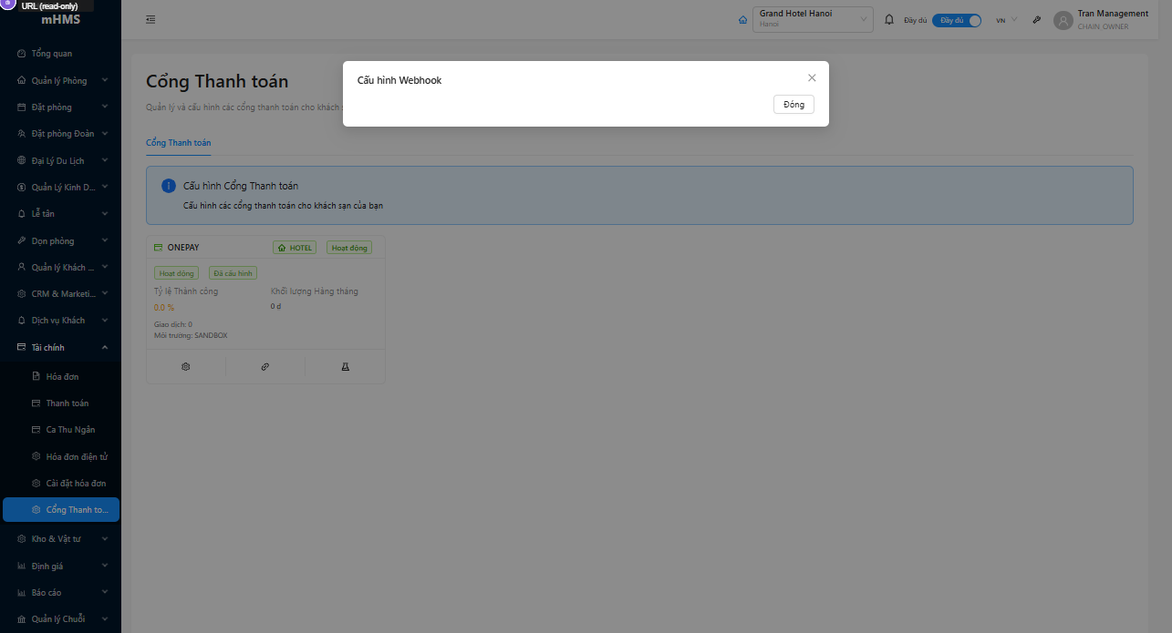The image size is (1172, 633).
Task: Click the HOTEL badge on the ONEPAY card
Action: tap(294, 247)
